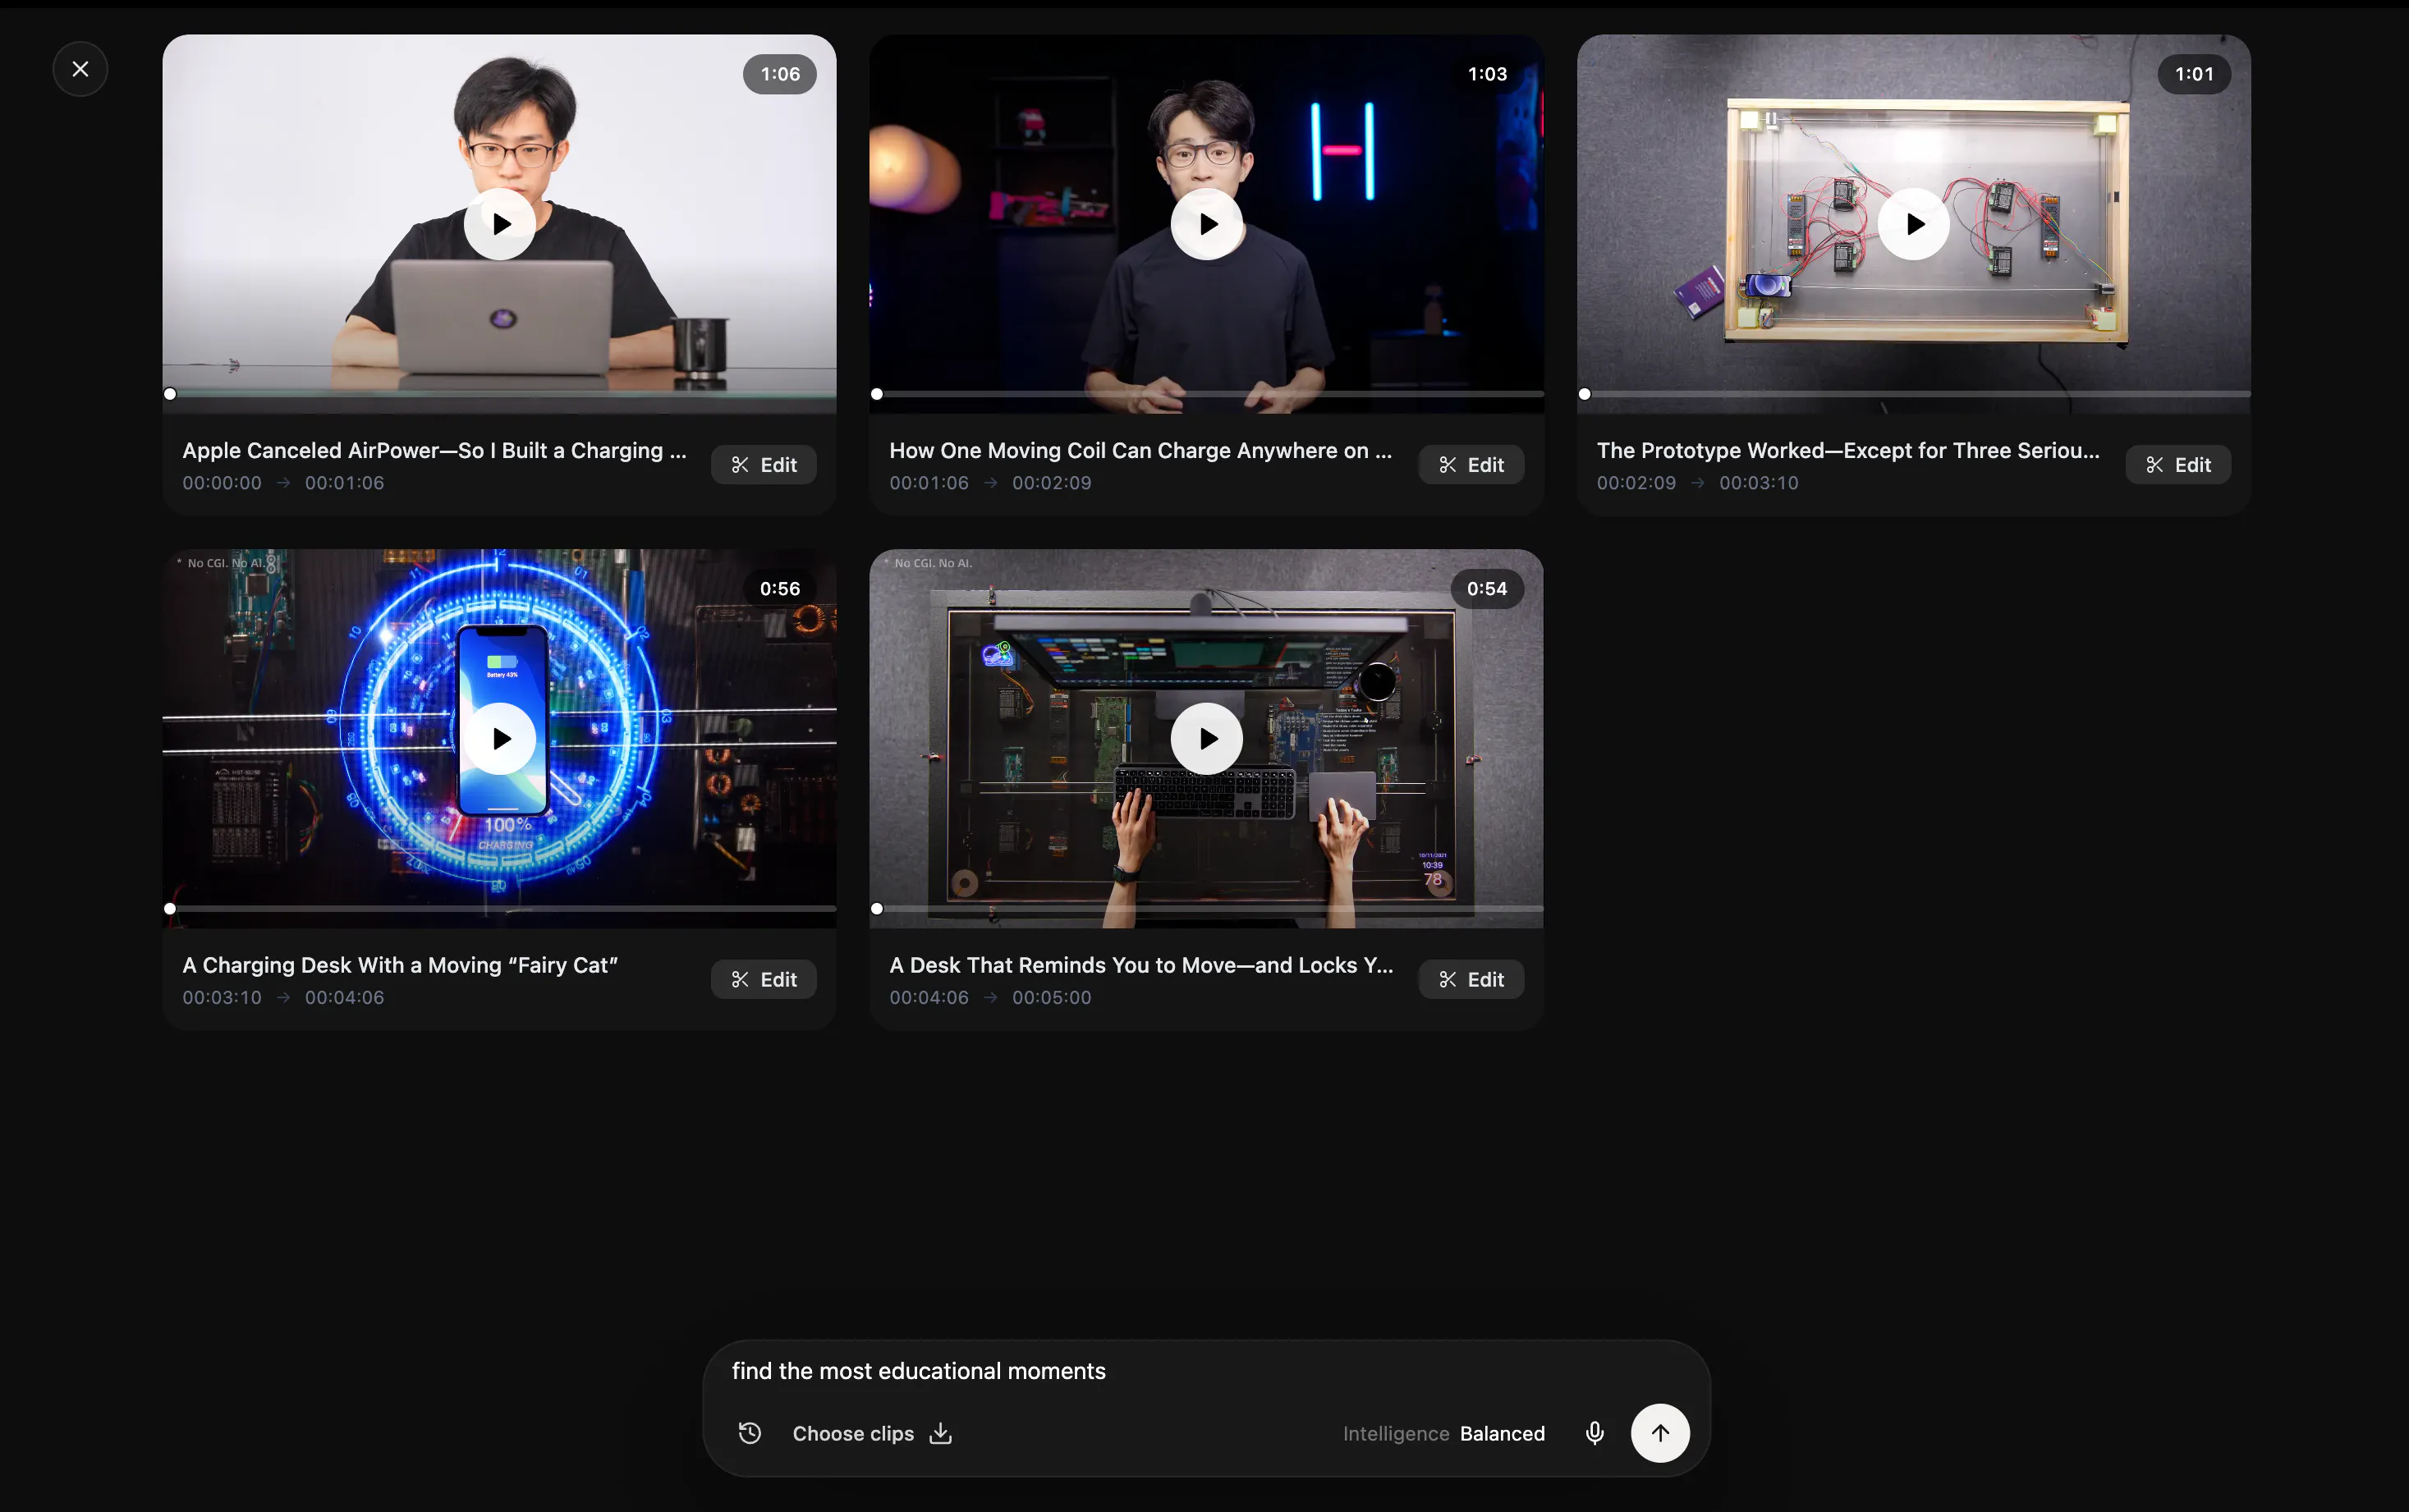The image size is (2409, 1512).
Task: Click the title 'A Desk That Reminds You to Move—and Locks Y...'
Action: [x=1141, y=966]
